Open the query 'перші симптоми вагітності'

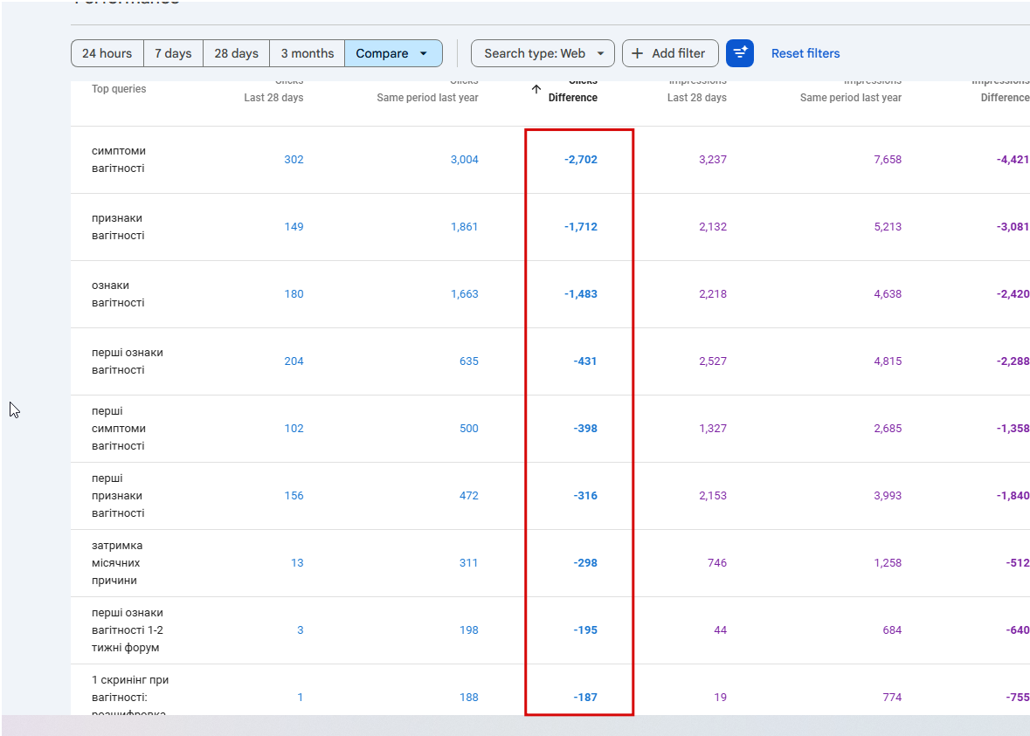point(119,428)
